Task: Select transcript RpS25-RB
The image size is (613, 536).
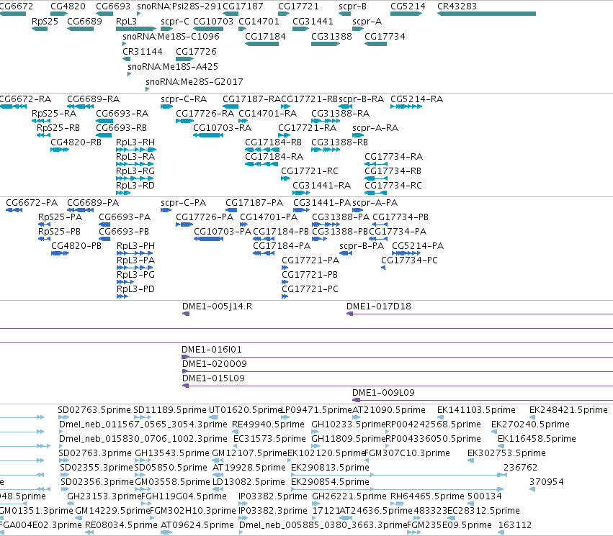Action: pos(58,127)
